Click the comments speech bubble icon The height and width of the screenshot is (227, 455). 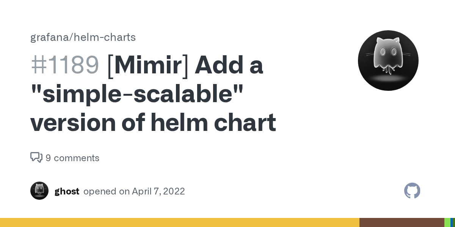click(36, 157)
